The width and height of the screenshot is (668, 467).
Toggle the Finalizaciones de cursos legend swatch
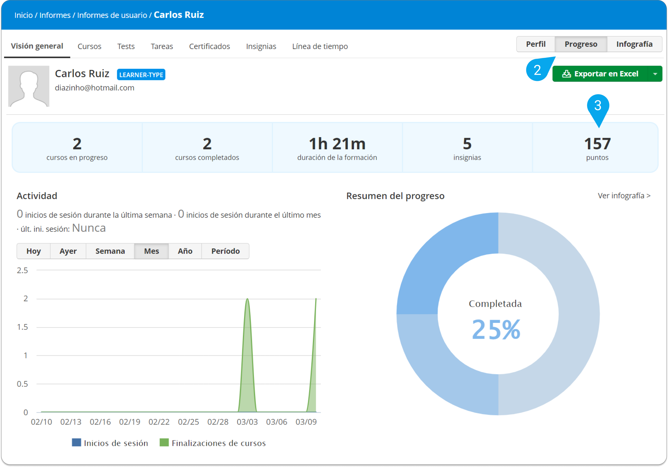click(164, 442)
